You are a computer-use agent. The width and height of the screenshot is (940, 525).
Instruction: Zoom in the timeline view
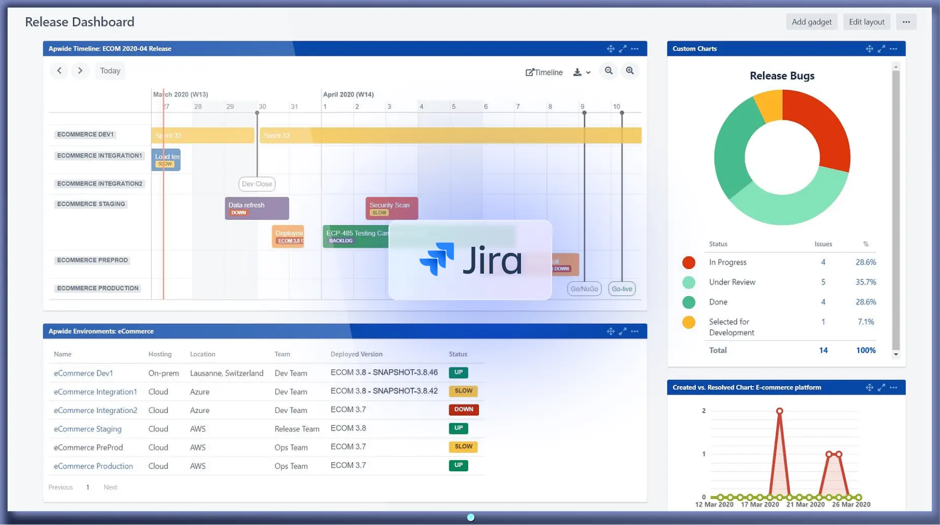click(630, 70)
